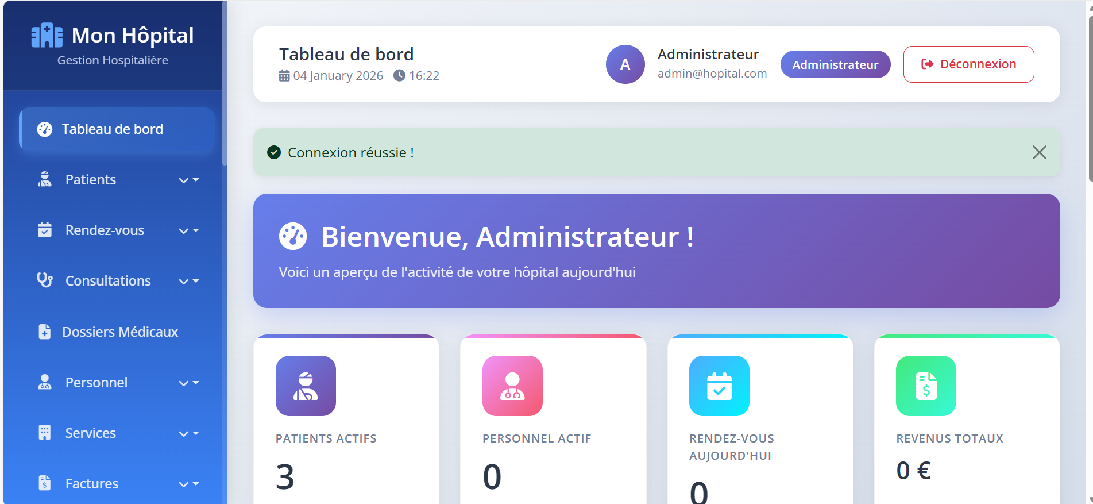Click the Administrateur role badge

835,65
